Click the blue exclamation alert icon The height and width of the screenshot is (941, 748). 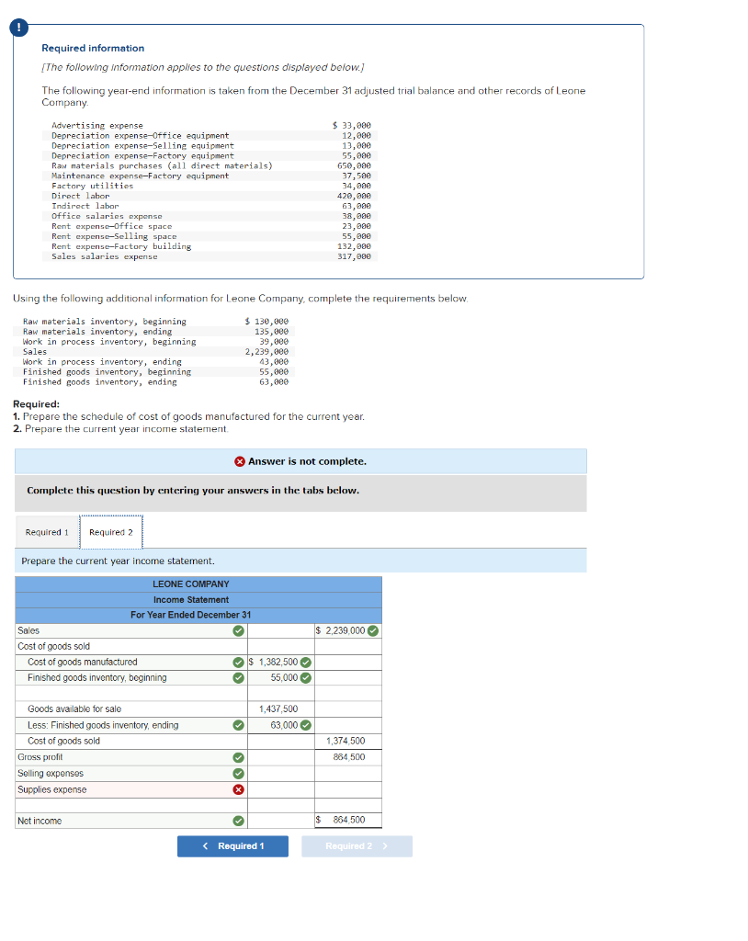coord(18,28)
